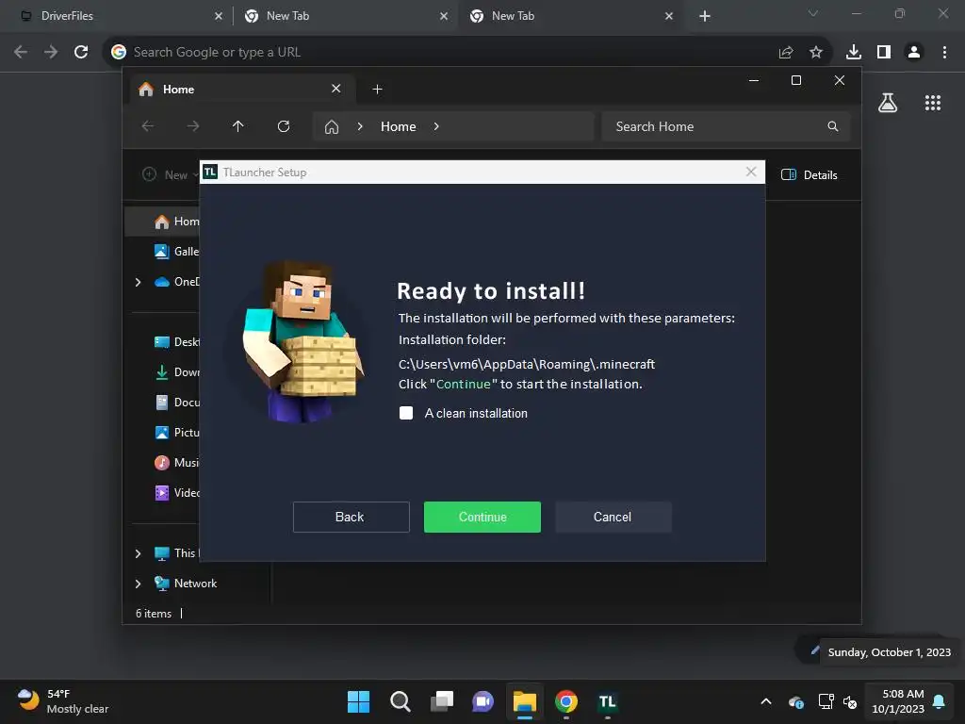This screenshot has width=965, height=724.
Task: Open the New menu in File Explorer
Action: click(172, 174)
